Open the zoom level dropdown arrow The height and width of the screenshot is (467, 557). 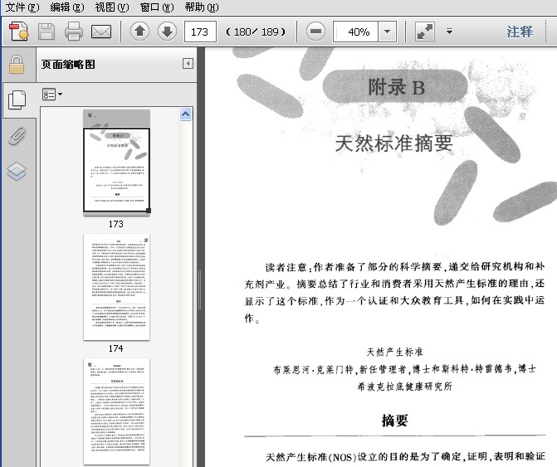[x=387, y=32]
